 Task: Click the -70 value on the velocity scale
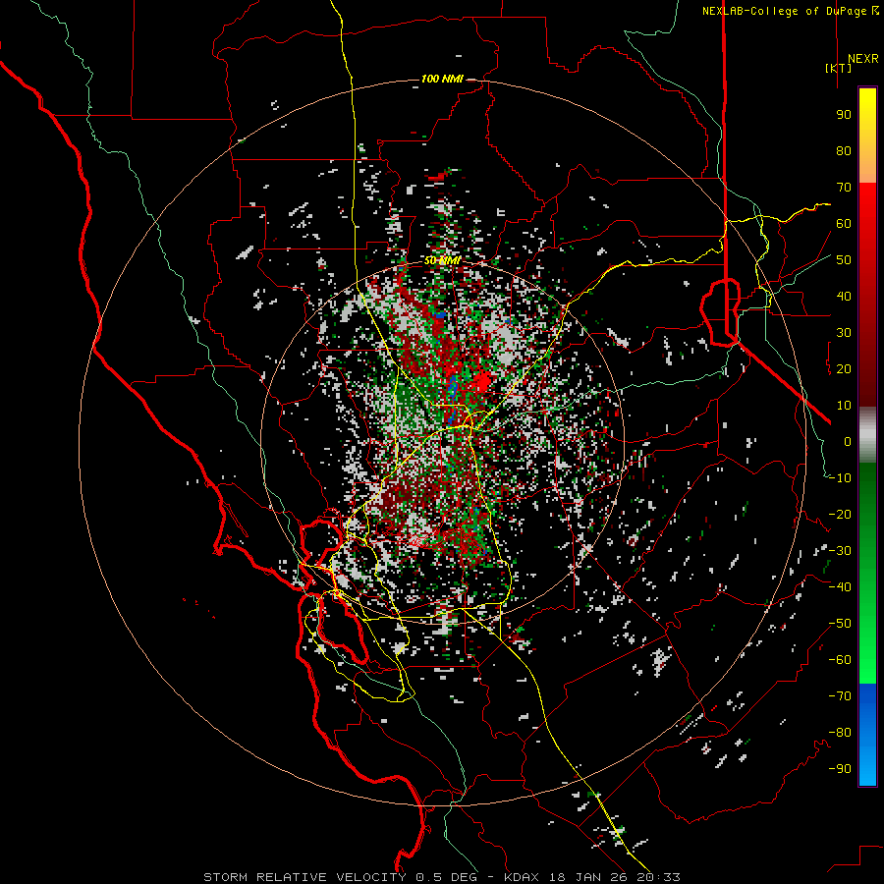(840, 696)
